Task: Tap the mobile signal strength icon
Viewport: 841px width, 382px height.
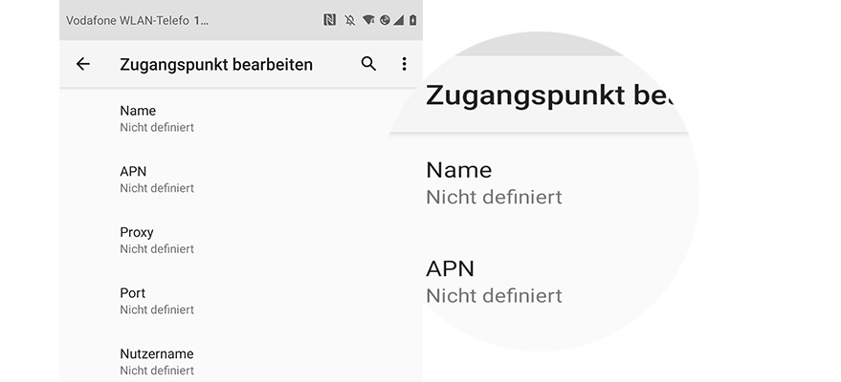Action: point(399,20)
